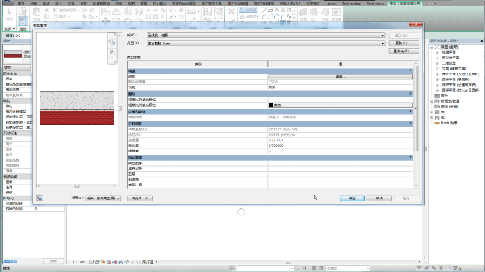Click the 边界线 boundary line tool
Viewport: 485px width, 272px height.
click(248, 10)
